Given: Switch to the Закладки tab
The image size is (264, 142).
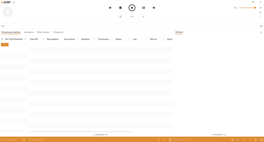Looking at the screenshot, I should pos(29,32).
